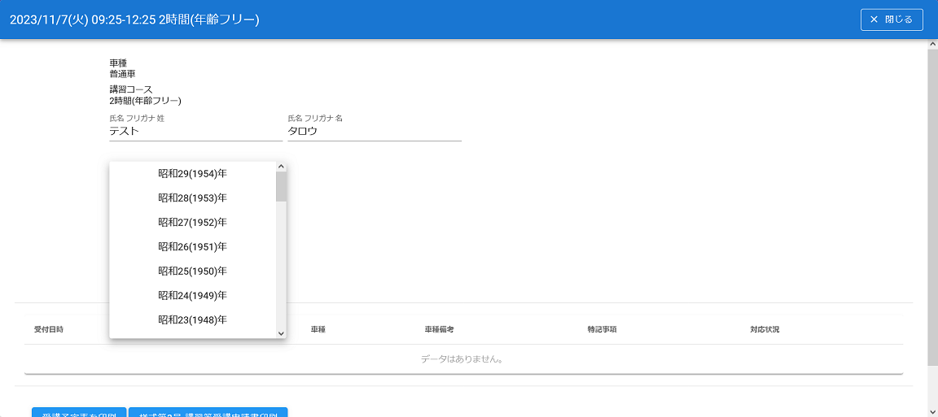Pick 昭和27(1952)年 birth year option
The image size is (938, 417).
point(192,222)
